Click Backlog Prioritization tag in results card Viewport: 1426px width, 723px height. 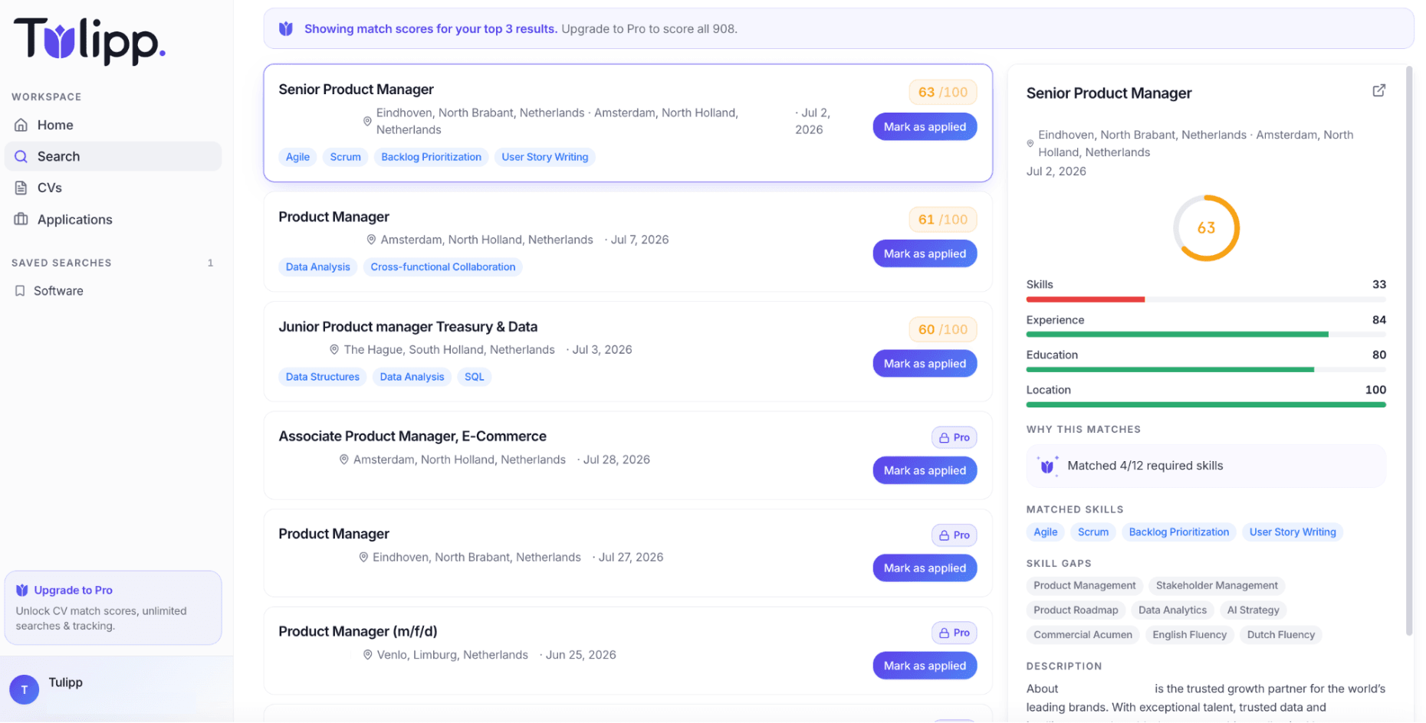point(431,157)
